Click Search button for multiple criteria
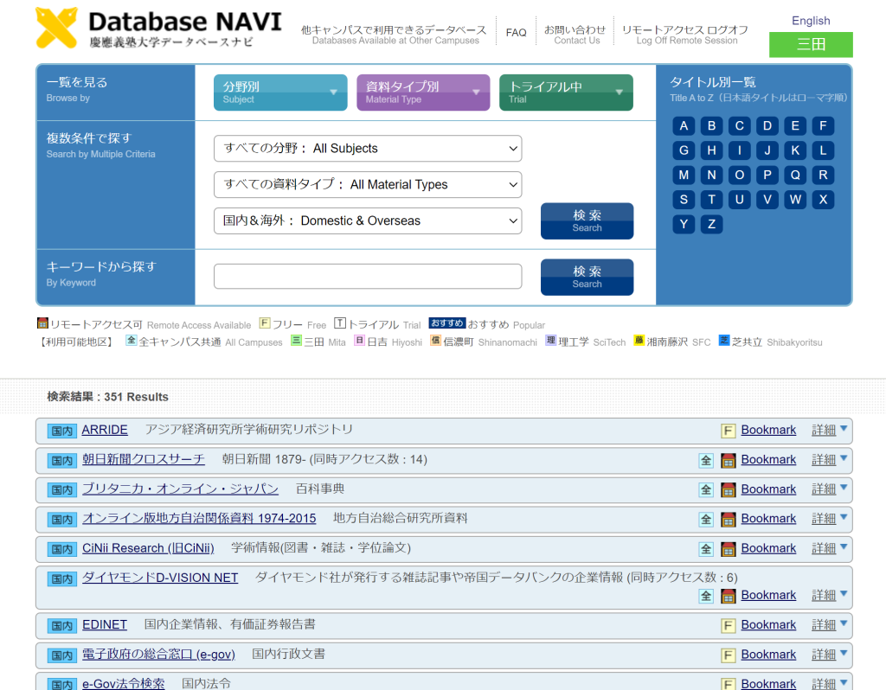Image resolution: width=886 pixels, height=690 pixels. 587,220
